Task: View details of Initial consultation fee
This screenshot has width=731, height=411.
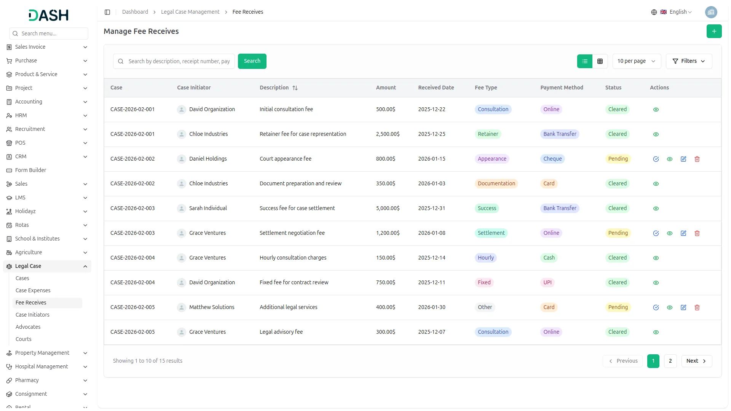Action: tap(656, 110)
